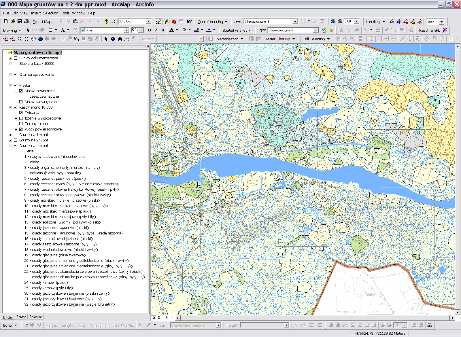Screen dimensions: 461x337
Task: Open the Editor Toolbar icon
Action: (158, 22)
